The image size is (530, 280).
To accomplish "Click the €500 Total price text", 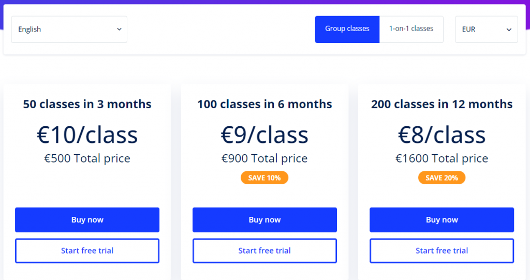I will [87, 158].
